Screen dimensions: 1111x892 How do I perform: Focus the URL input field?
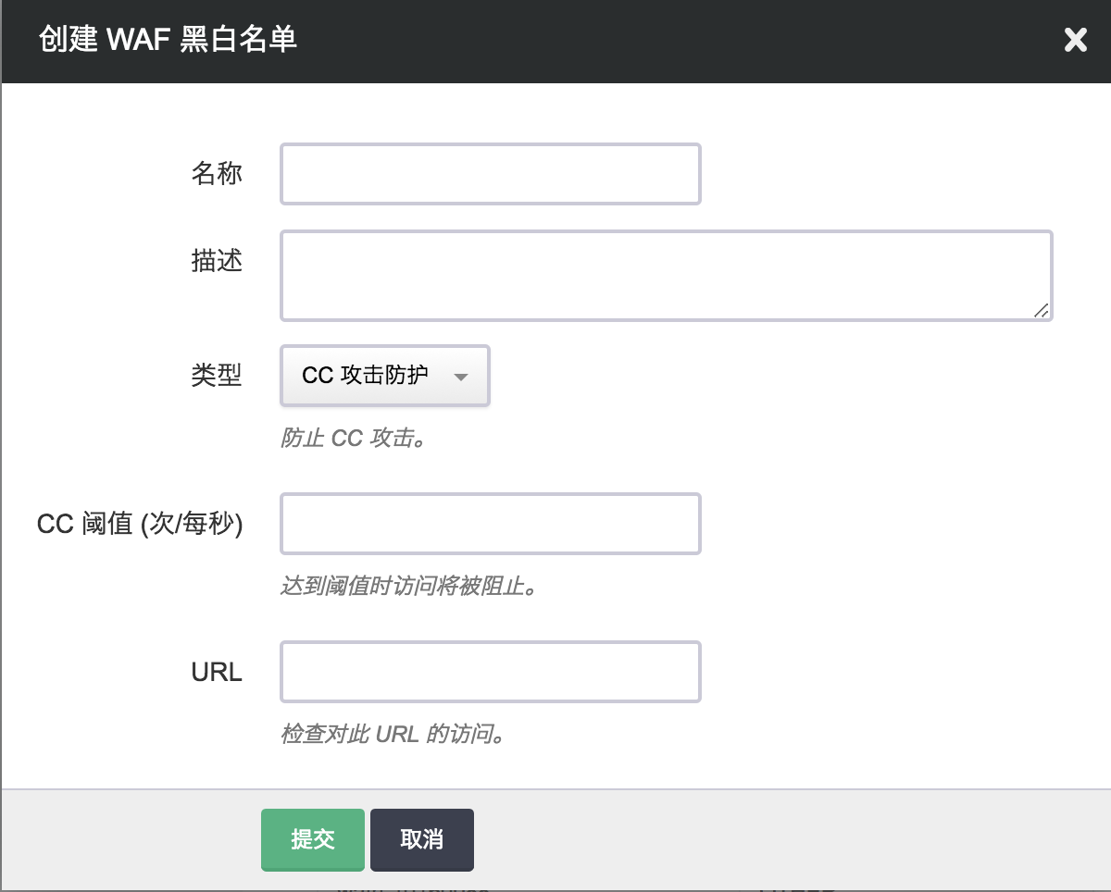point(490,672)
